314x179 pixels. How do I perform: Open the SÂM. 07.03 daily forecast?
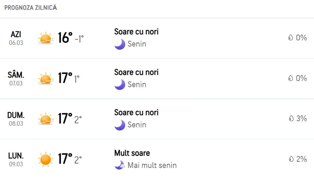(x=157, y=79)
